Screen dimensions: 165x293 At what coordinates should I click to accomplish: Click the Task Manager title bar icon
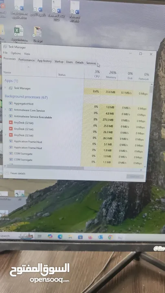5,46
